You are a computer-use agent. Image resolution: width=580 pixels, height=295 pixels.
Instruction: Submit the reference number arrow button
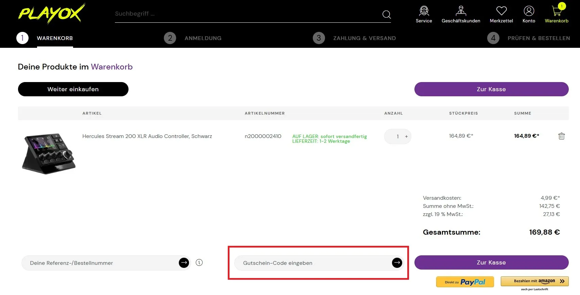pyautogui.click(x=184, y=263)
